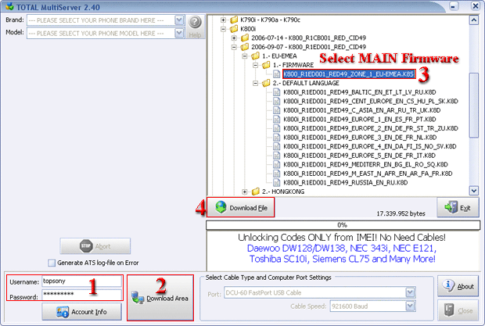
Task: Enable Generate ATS log-file on Error
Action: [x=52, y=263]
